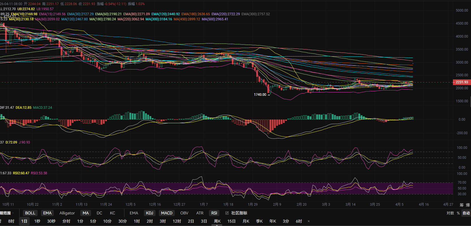Close the timeframe bar with the × icon
Viewport: 471px width, 226px height.
point(309,221)
